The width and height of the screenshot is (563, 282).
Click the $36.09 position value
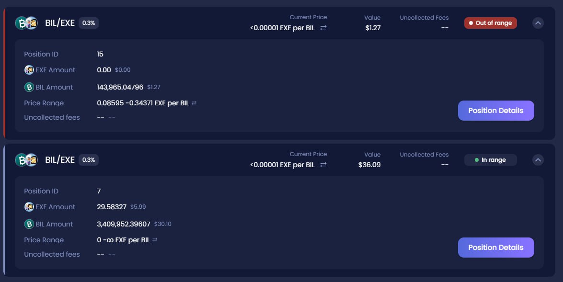[369, 165]
